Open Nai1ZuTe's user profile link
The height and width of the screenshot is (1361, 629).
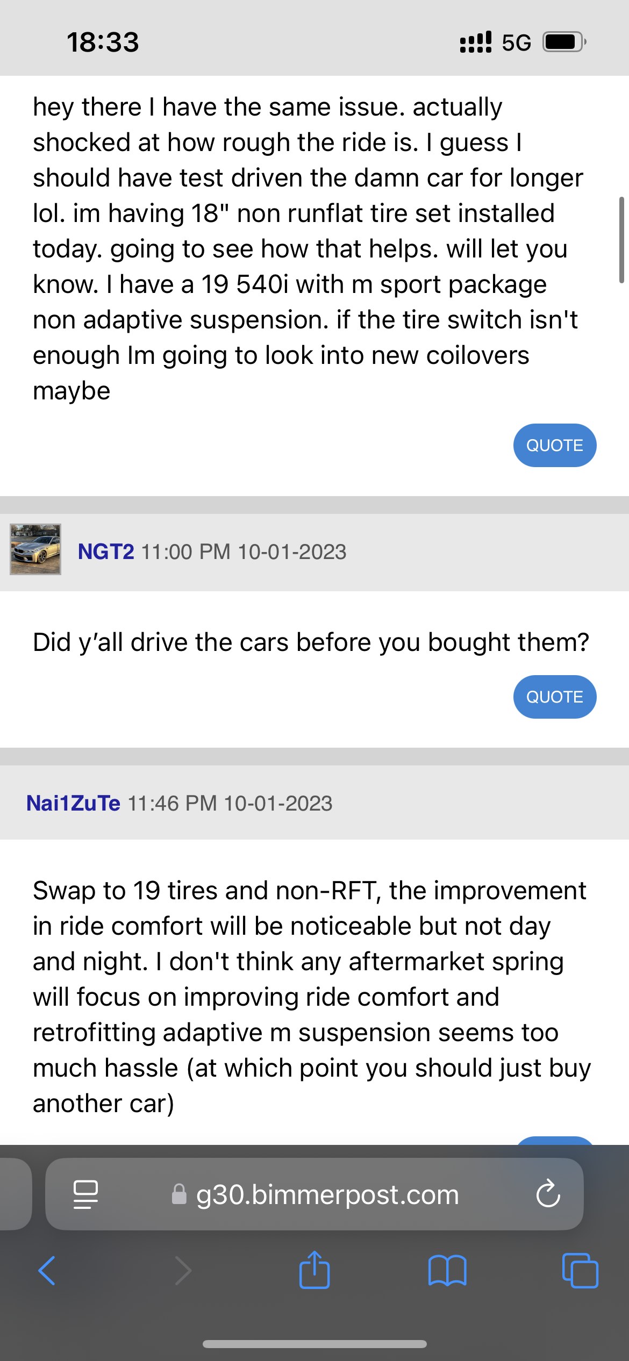(74, 804)
